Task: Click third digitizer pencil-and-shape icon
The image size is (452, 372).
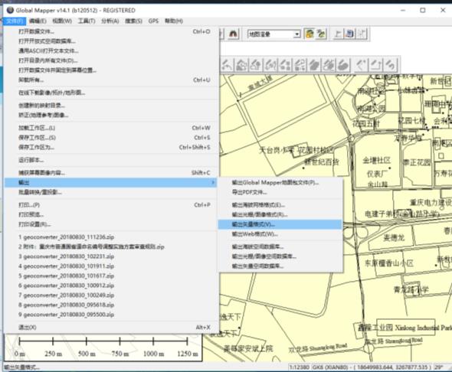Action: pos(256,65)
